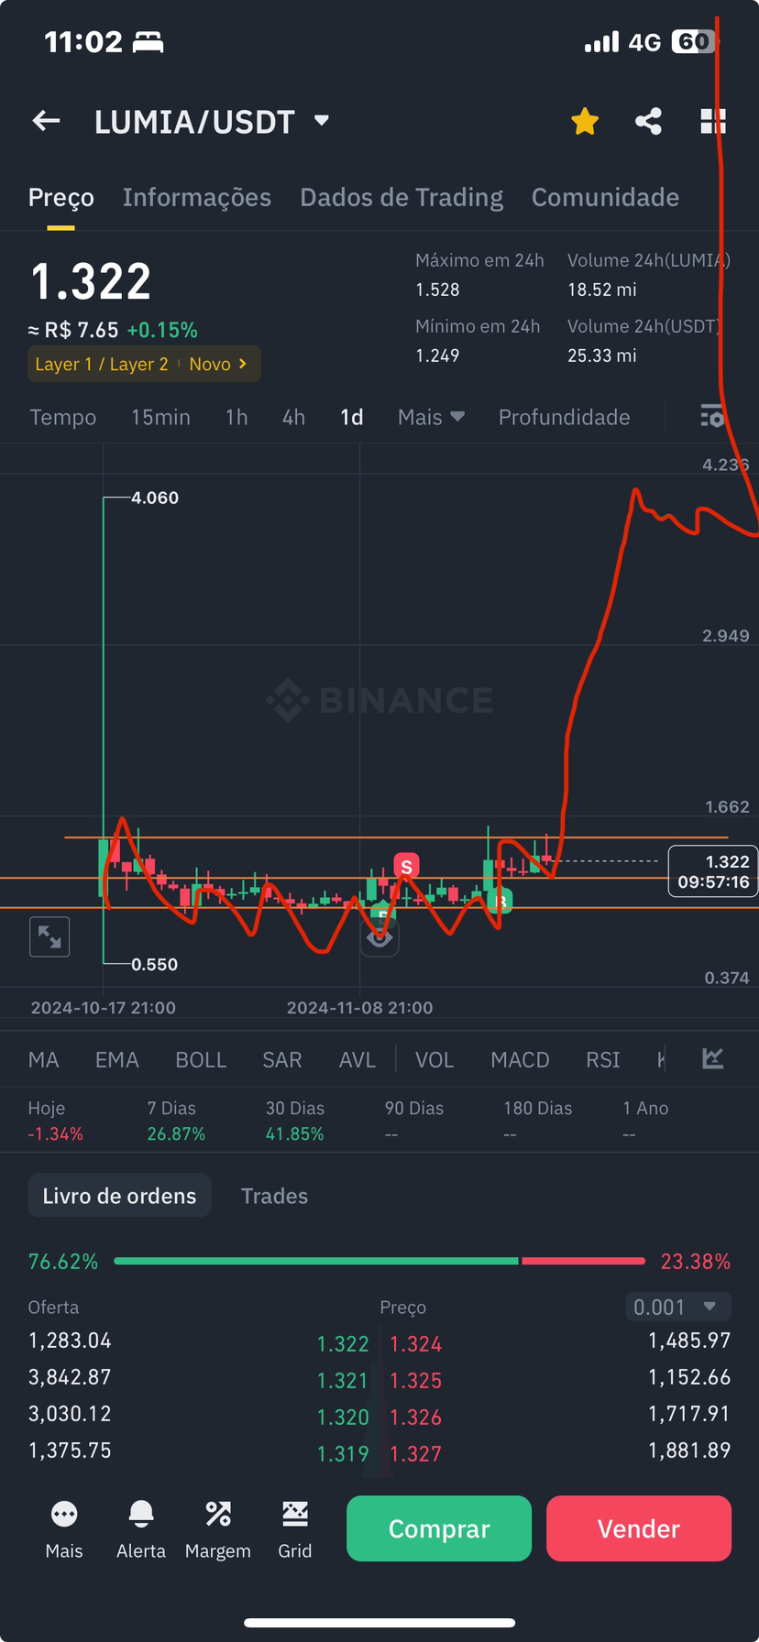Open the grid layout icon at top right
The width and height of the screenshot is (759, 1642).
713,121
